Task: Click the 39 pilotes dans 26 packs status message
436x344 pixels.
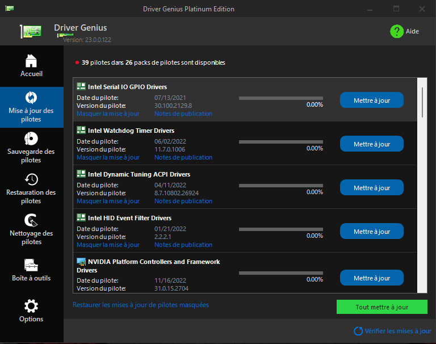Action: [153, 62]
